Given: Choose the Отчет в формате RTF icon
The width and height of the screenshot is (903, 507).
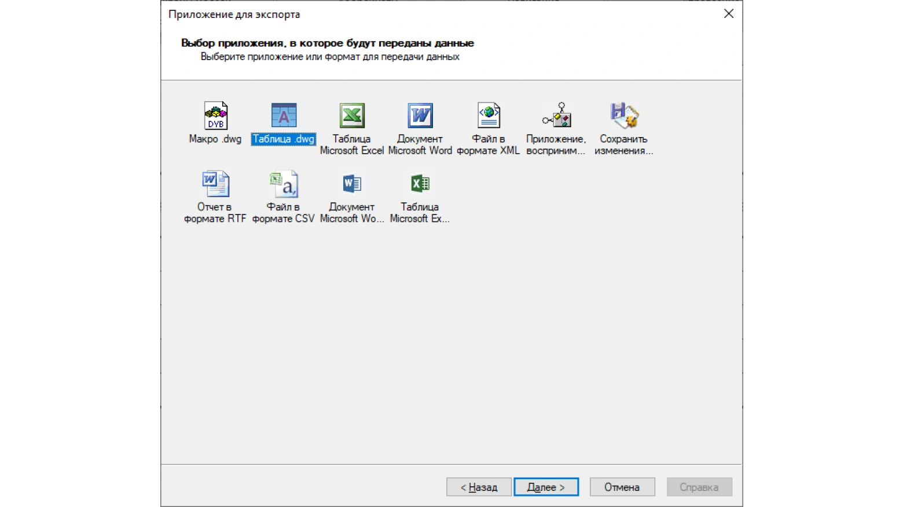Looking at the screenshot, I should [x=215, y=184].
